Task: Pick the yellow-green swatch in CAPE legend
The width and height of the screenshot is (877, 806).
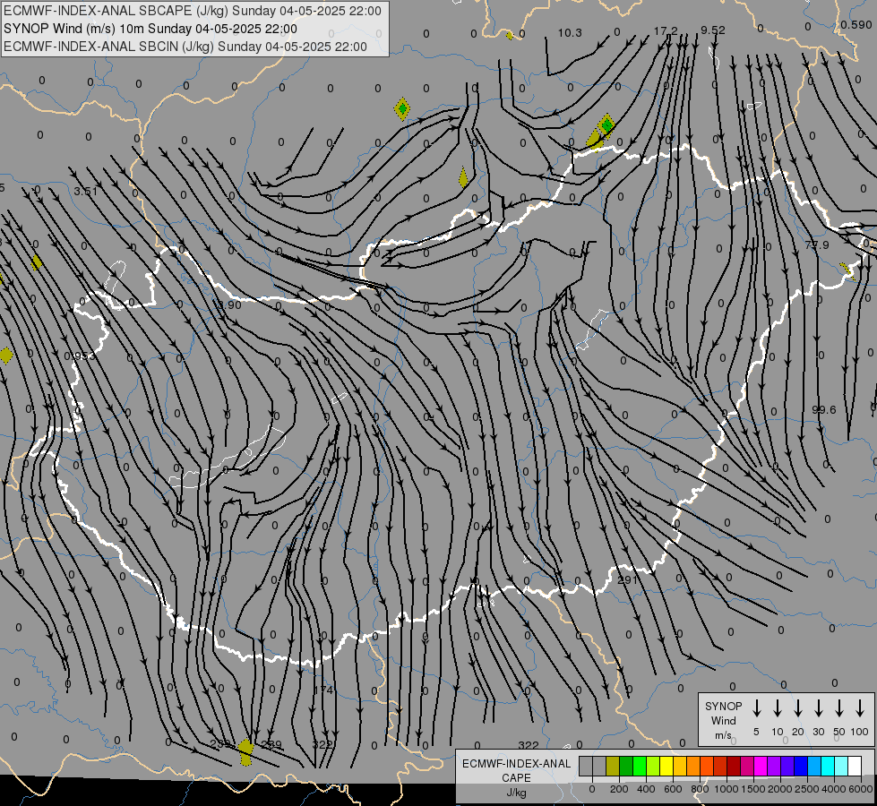Action: [x=653, y=766]
